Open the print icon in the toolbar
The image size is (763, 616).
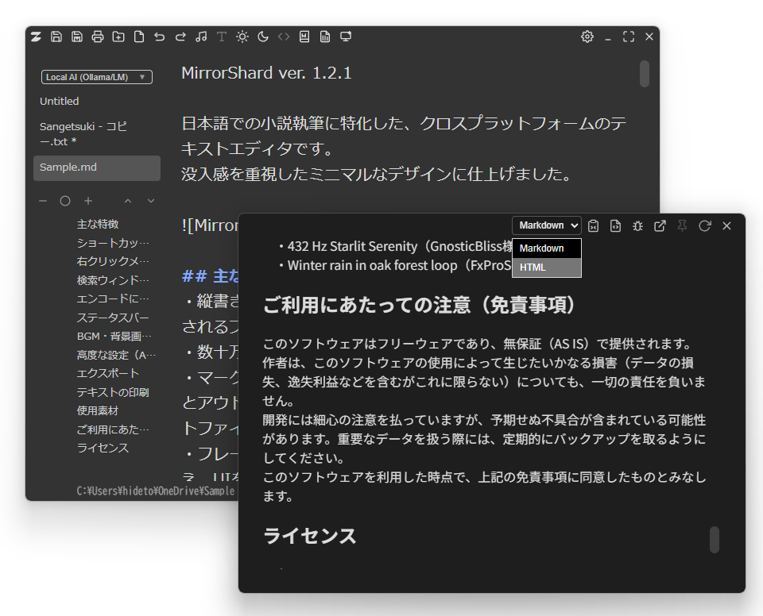98,37
